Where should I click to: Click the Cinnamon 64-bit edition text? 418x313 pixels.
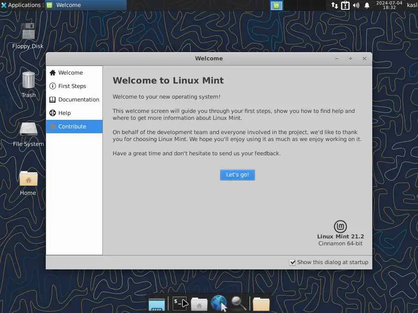click(340, 244)
